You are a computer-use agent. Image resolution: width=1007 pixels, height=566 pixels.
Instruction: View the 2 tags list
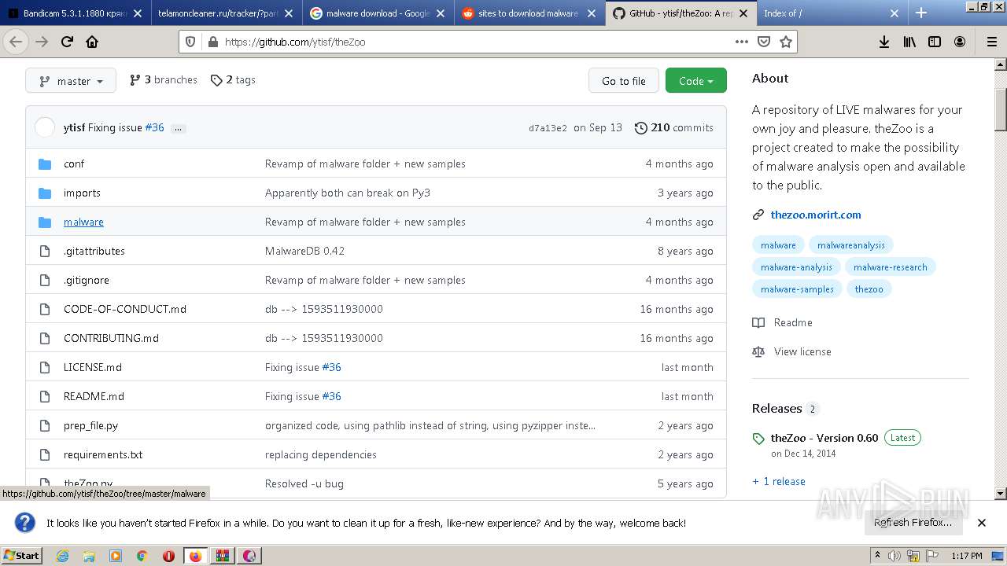(233, 80)
